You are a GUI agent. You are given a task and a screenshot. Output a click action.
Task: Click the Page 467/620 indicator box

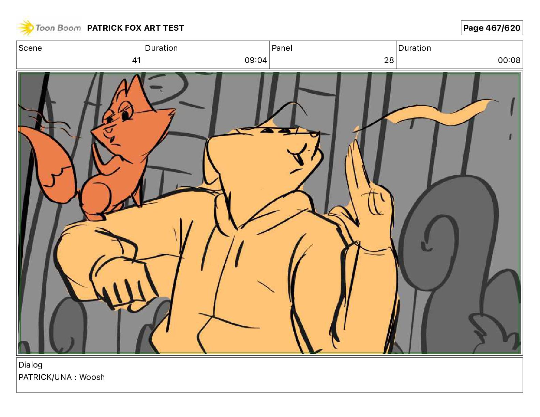492,28
